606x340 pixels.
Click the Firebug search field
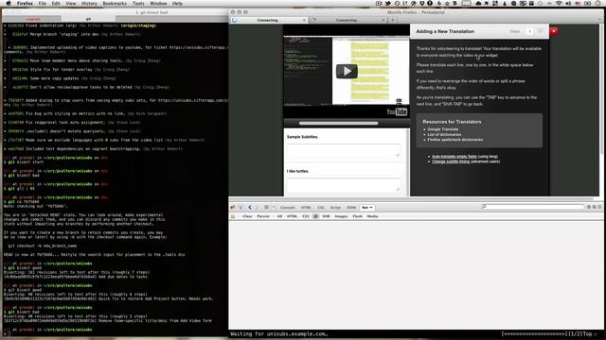point(533,207)
